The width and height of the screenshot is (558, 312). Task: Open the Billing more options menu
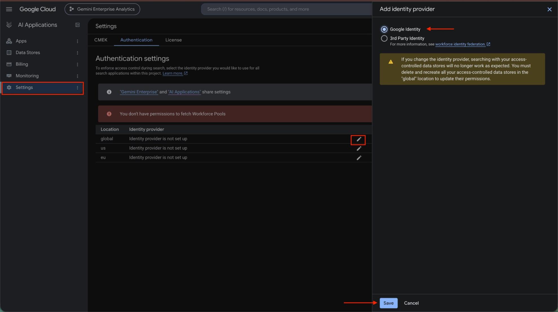pyautogui.click(x=77, y=64)
